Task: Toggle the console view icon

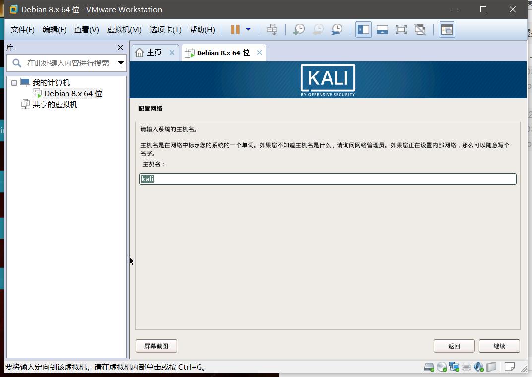Action: (x=447, y=29)
